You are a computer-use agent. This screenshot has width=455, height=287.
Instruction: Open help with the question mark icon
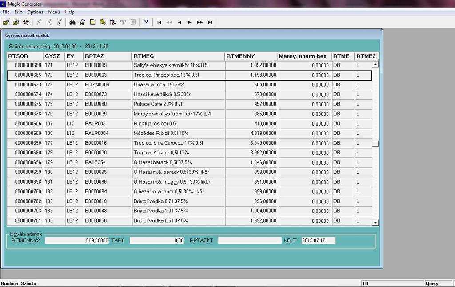146,22
